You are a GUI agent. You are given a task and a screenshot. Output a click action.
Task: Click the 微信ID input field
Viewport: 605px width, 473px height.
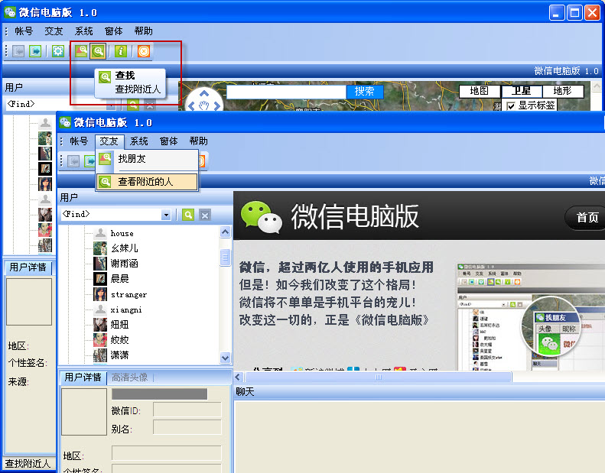pyautogui.click(x=187, y=410)
